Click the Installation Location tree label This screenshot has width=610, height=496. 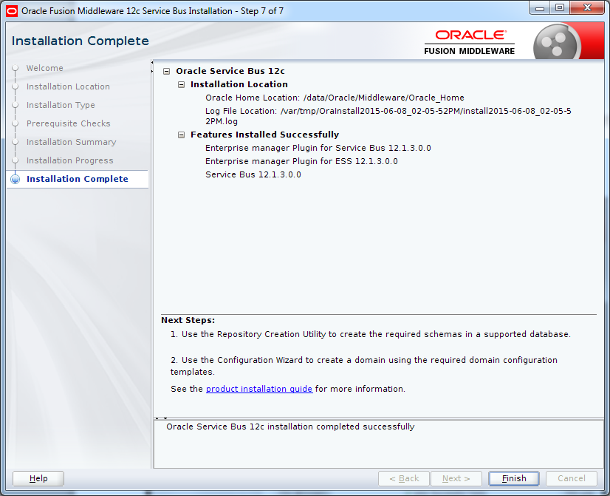click(239, 84)
